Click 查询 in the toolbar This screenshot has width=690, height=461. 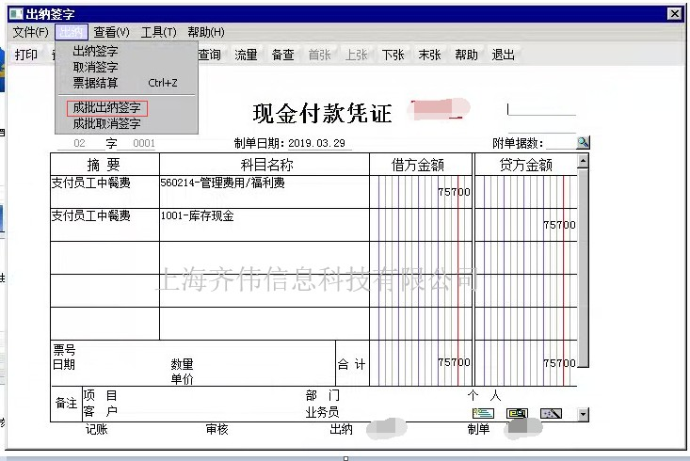[x=209, y=55]
